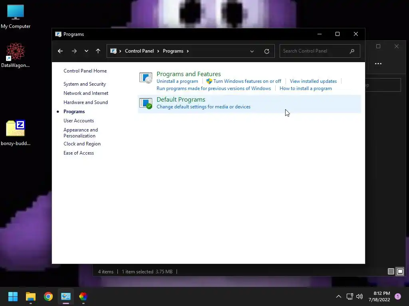Click the Control Panel icon in address bar

[113, 51]
